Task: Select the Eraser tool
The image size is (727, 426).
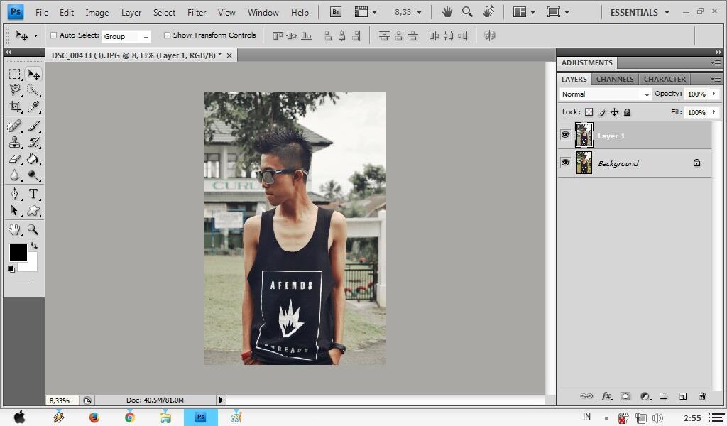Action: [15, 159]
